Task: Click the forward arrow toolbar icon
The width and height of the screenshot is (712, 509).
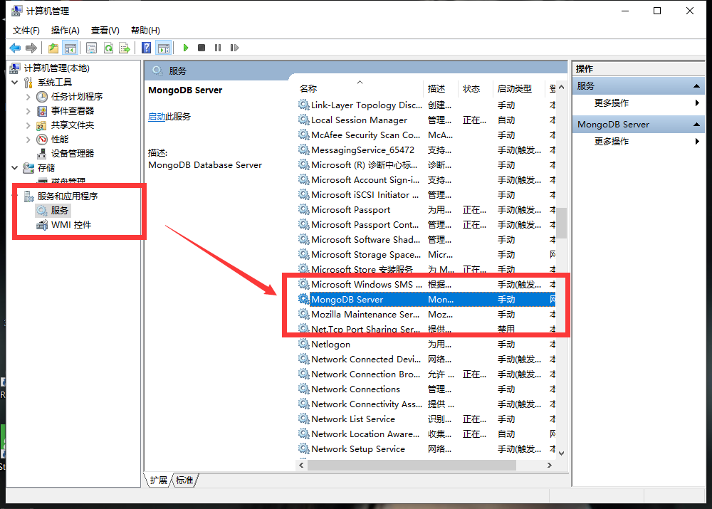Action: click(x=31, y=48)
